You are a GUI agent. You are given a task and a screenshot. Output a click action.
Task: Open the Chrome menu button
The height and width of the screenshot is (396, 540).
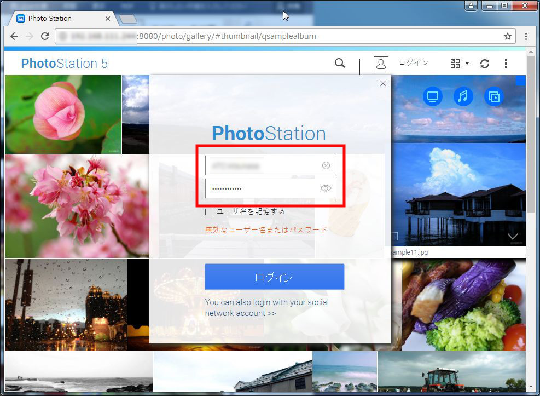(x=526, y=36)
